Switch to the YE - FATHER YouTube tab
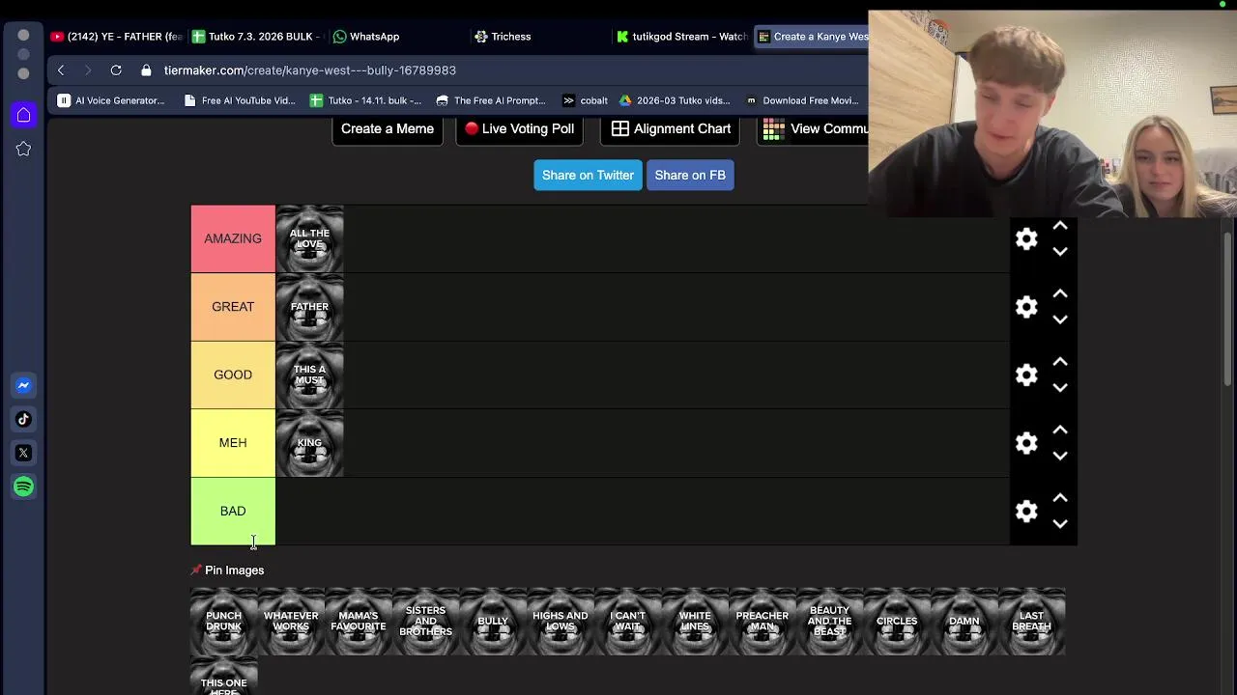 click(116, 37)
